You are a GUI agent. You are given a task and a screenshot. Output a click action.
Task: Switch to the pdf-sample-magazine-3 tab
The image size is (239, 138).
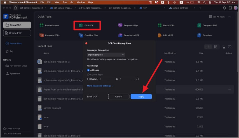point(31,8)
